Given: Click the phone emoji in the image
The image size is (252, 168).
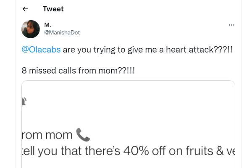Looking at the screenshot, I should click(x=83, y=134).
